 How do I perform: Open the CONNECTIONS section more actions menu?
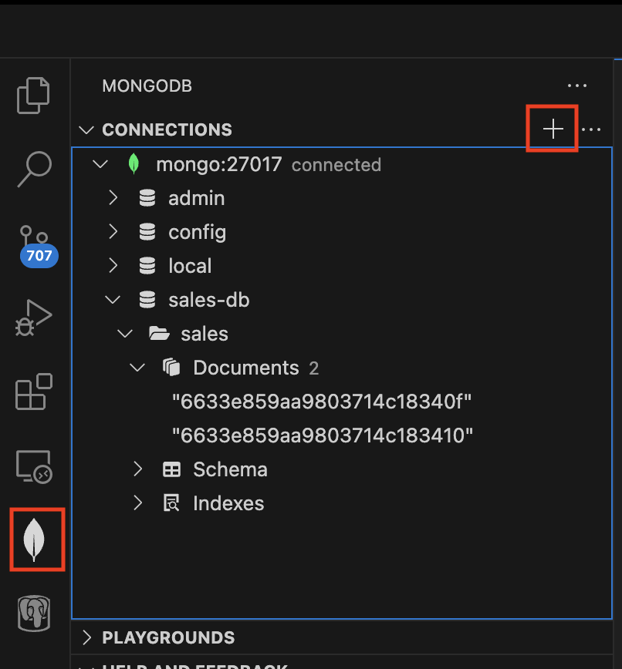591,129
